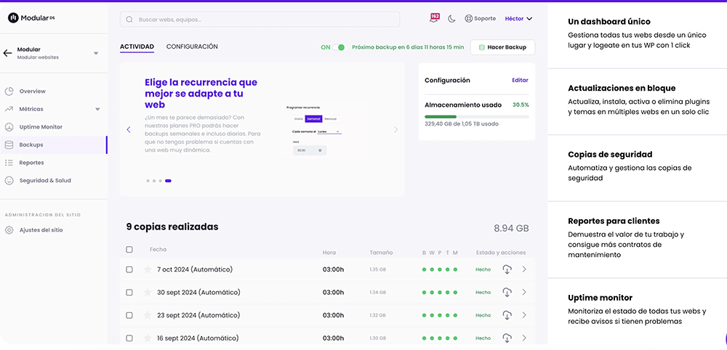Select the first carousel dot
The height and width of the screenshot is (350, 727).
(148, 181)
